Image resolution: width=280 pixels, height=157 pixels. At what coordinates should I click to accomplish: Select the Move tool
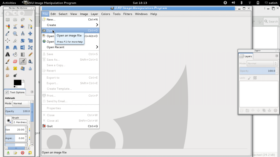(30, 34)
